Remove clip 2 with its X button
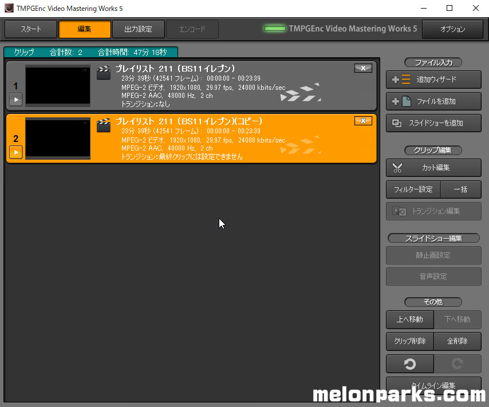Screen dimensions: 489x407 363,121
